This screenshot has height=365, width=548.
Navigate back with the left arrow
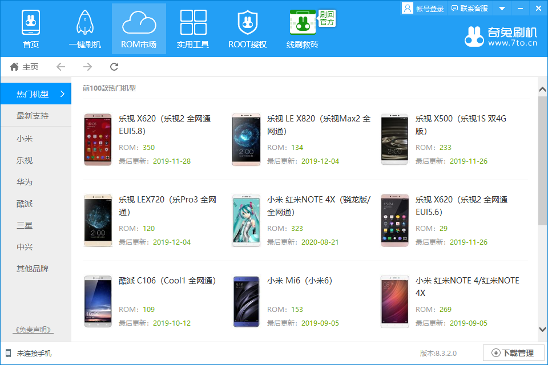(61, 67)
